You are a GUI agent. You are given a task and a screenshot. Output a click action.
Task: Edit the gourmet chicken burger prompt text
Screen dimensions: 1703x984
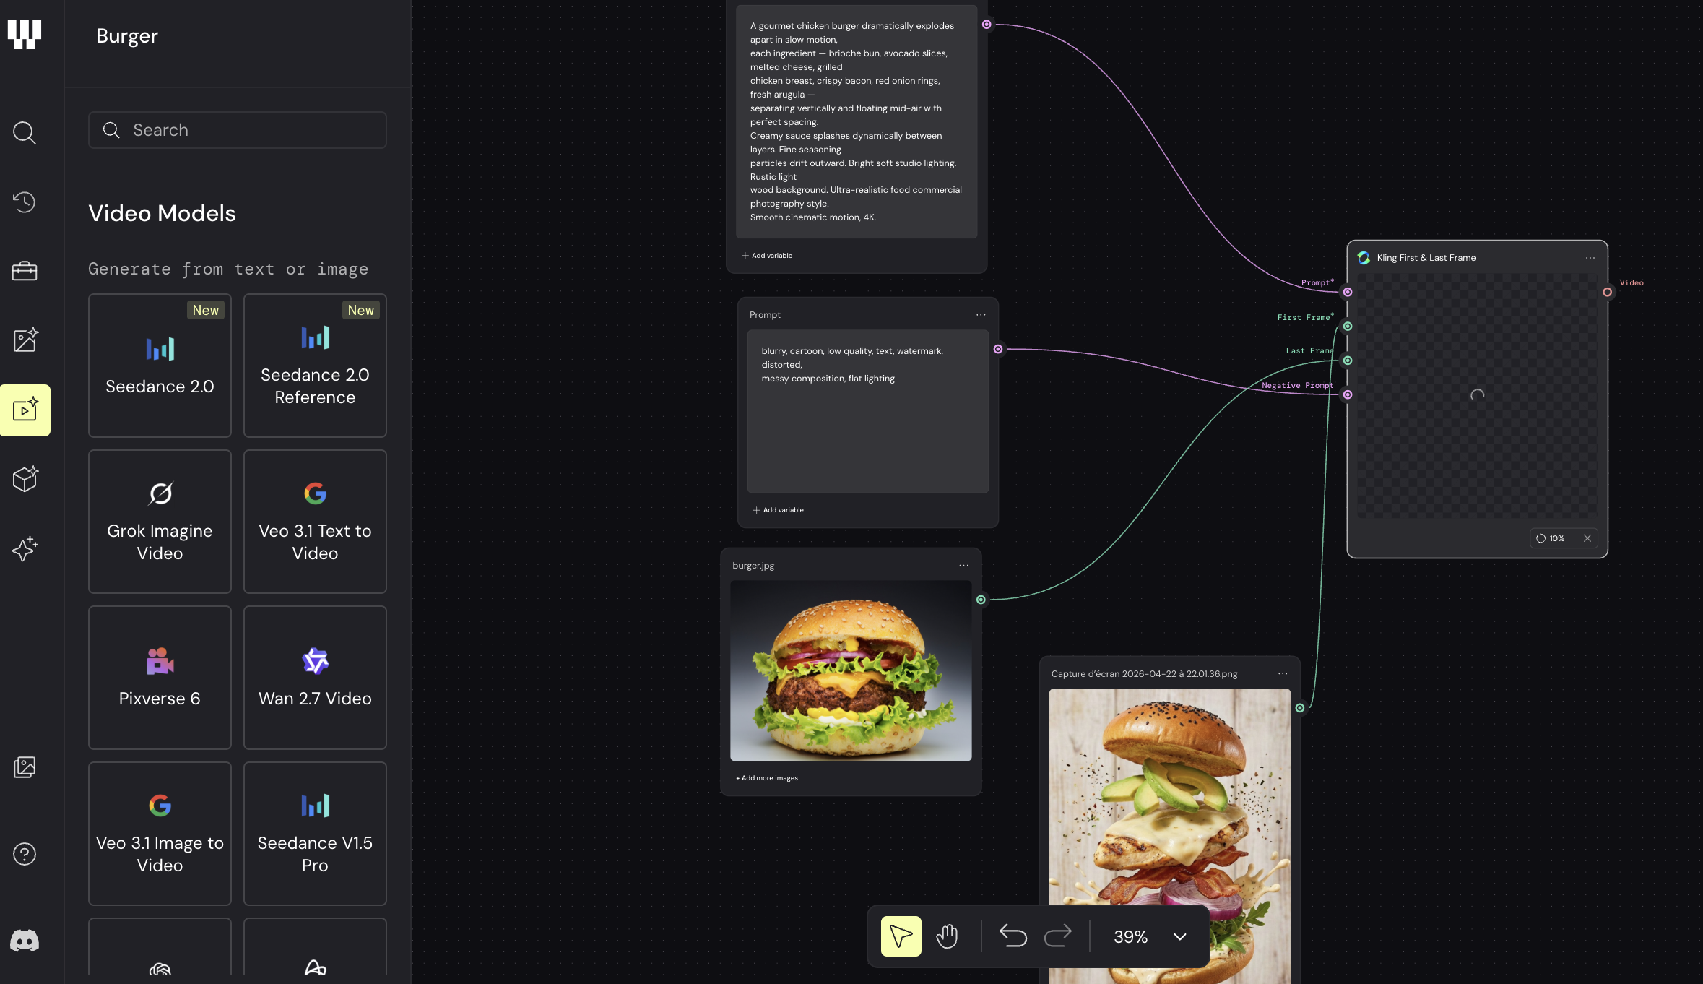point(857,121)
